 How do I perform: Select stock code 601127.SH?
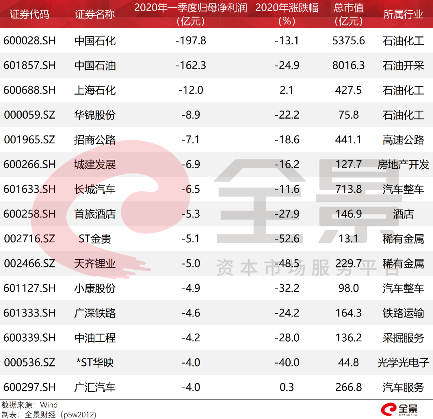pos(30,288)
